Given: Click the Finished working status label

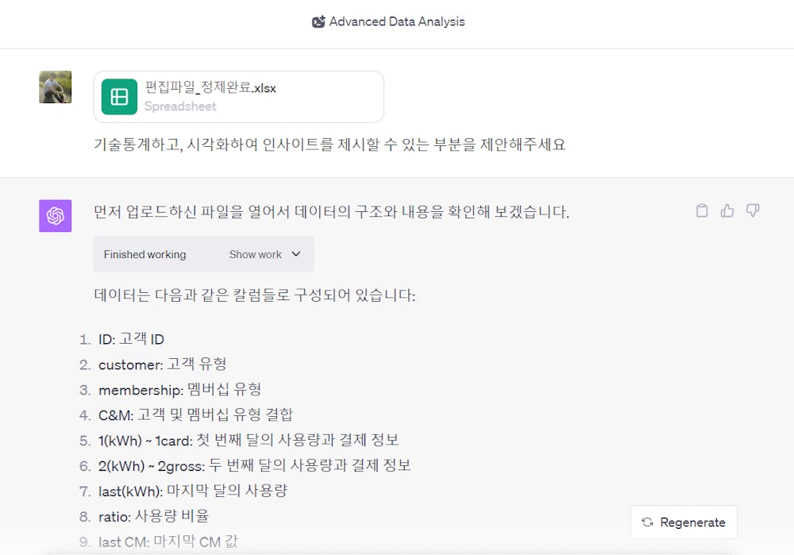Looking at the screenshot, I should [x=145, y=254].
